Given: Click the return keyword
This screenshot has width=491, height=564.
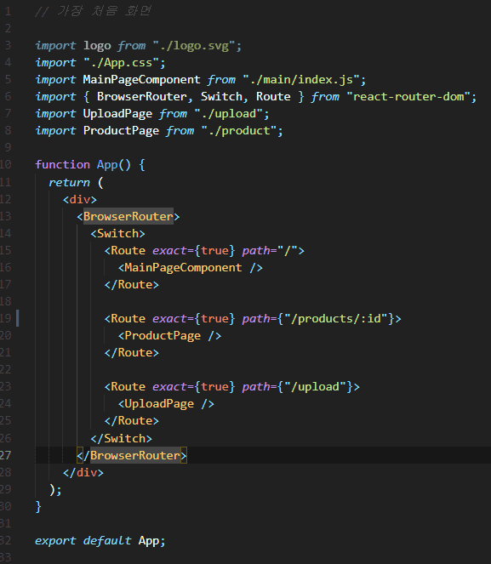Looking at the screenshot, I should [70, 182].
